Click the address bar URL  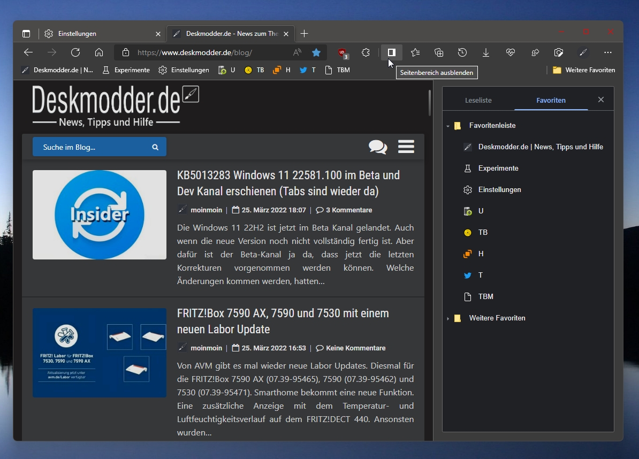pos(195,52)
